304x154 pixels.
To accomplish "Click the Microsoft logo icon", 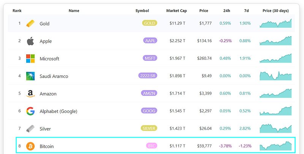I will (x=30, y=59).
